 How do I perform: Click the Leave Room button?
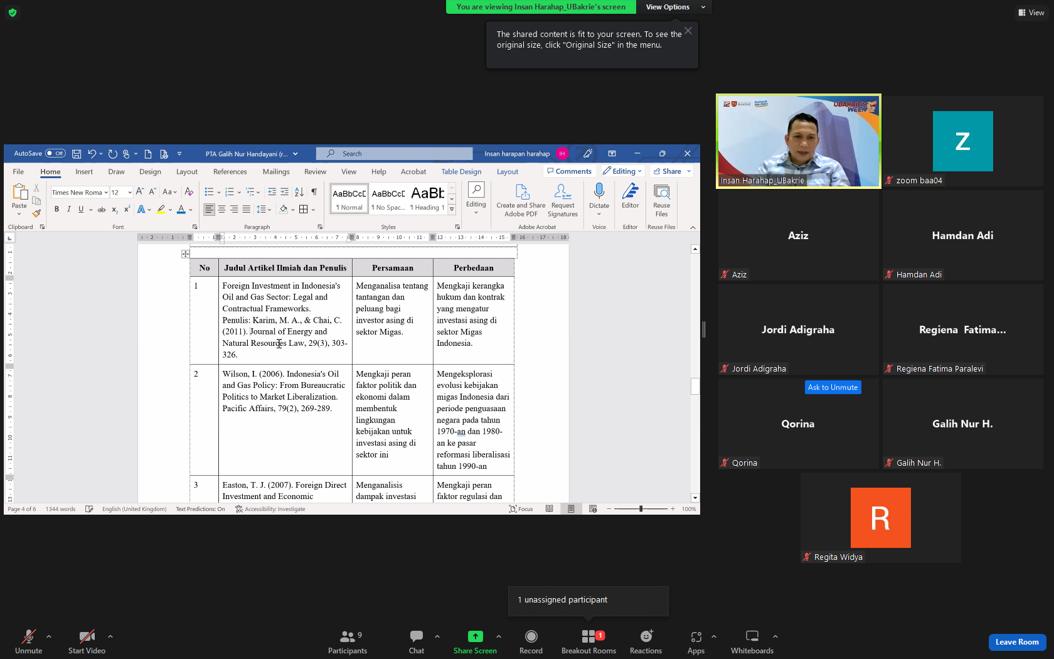point(1016,641)
